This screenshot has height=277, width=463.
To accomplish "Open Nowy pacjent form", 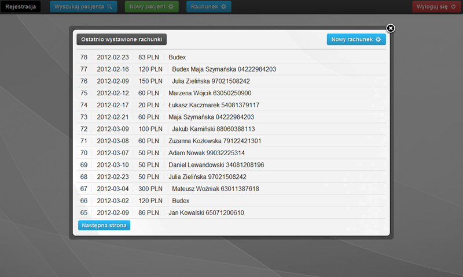I will [x=152, y=6].
